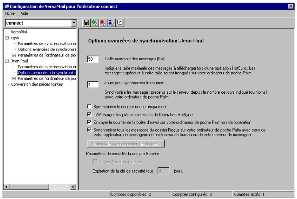Expand Paramètres de l'ordinateur under cgsb
This screenshot has height=199, width=297.
click(14, 55)
